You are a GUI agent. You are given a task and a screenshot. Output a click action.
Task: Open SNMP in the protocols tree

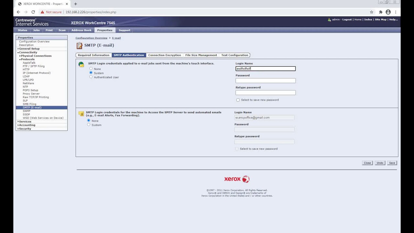pos(27,111)
